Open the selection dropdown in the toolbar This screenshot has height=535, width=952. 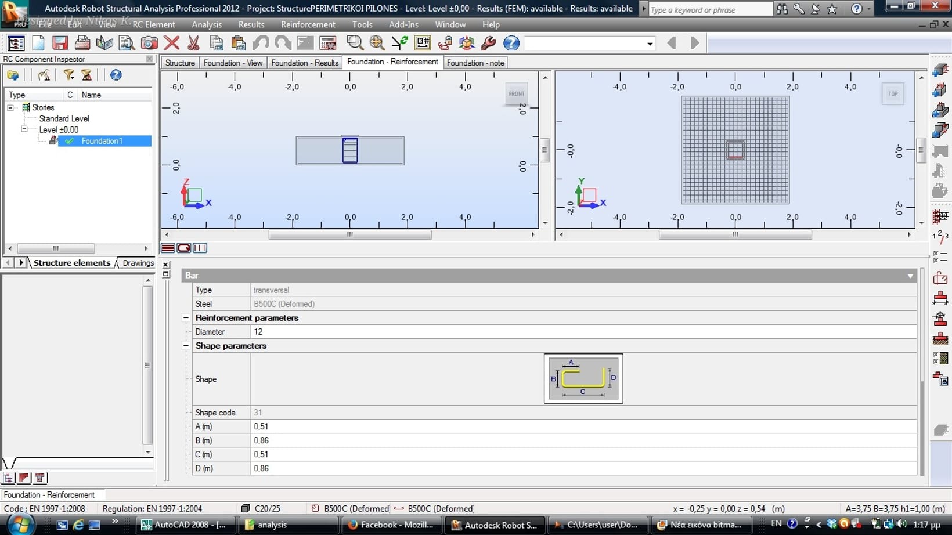[x=650, y=44]
